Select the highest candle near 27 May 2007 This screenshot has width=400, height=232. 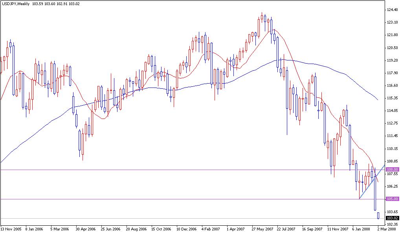coord(261,18)
